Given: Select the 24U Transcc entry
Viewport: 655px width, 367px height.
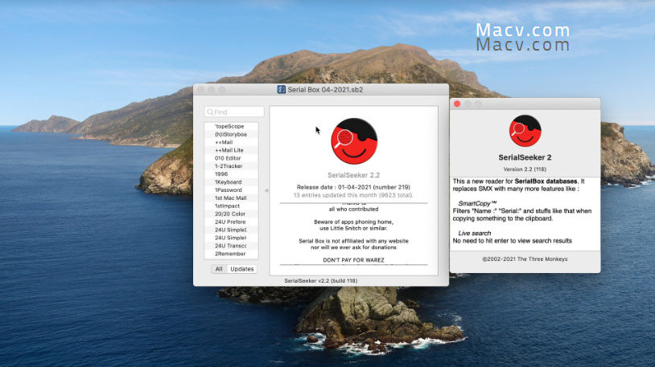Looking at the screenshot, I should [x=231, y=246].
